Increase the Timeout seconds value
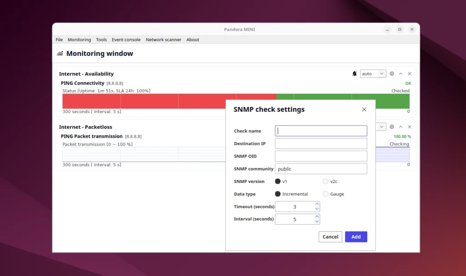Viewport: 466px width, 276px height. pyautogui.click(x=317, y=204)
